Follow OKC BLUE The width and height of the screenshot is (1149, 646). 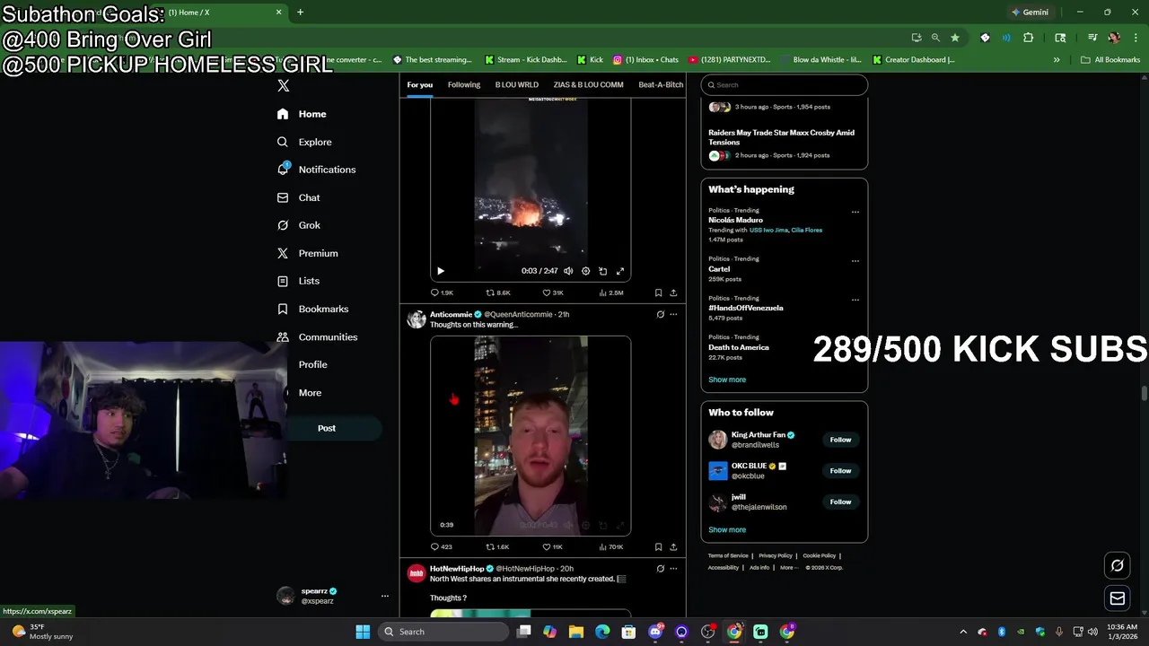pos(840,470)
